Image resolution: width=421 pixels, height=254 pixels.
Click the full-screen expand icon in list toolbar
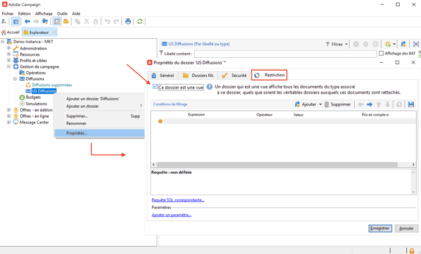pyautogui.click(x=416, y=44)
